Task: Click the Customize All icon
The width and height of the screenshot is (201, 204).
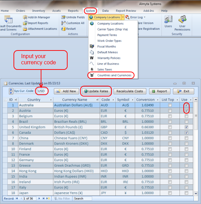Action: pyautogui.click(x=63, y=23)
